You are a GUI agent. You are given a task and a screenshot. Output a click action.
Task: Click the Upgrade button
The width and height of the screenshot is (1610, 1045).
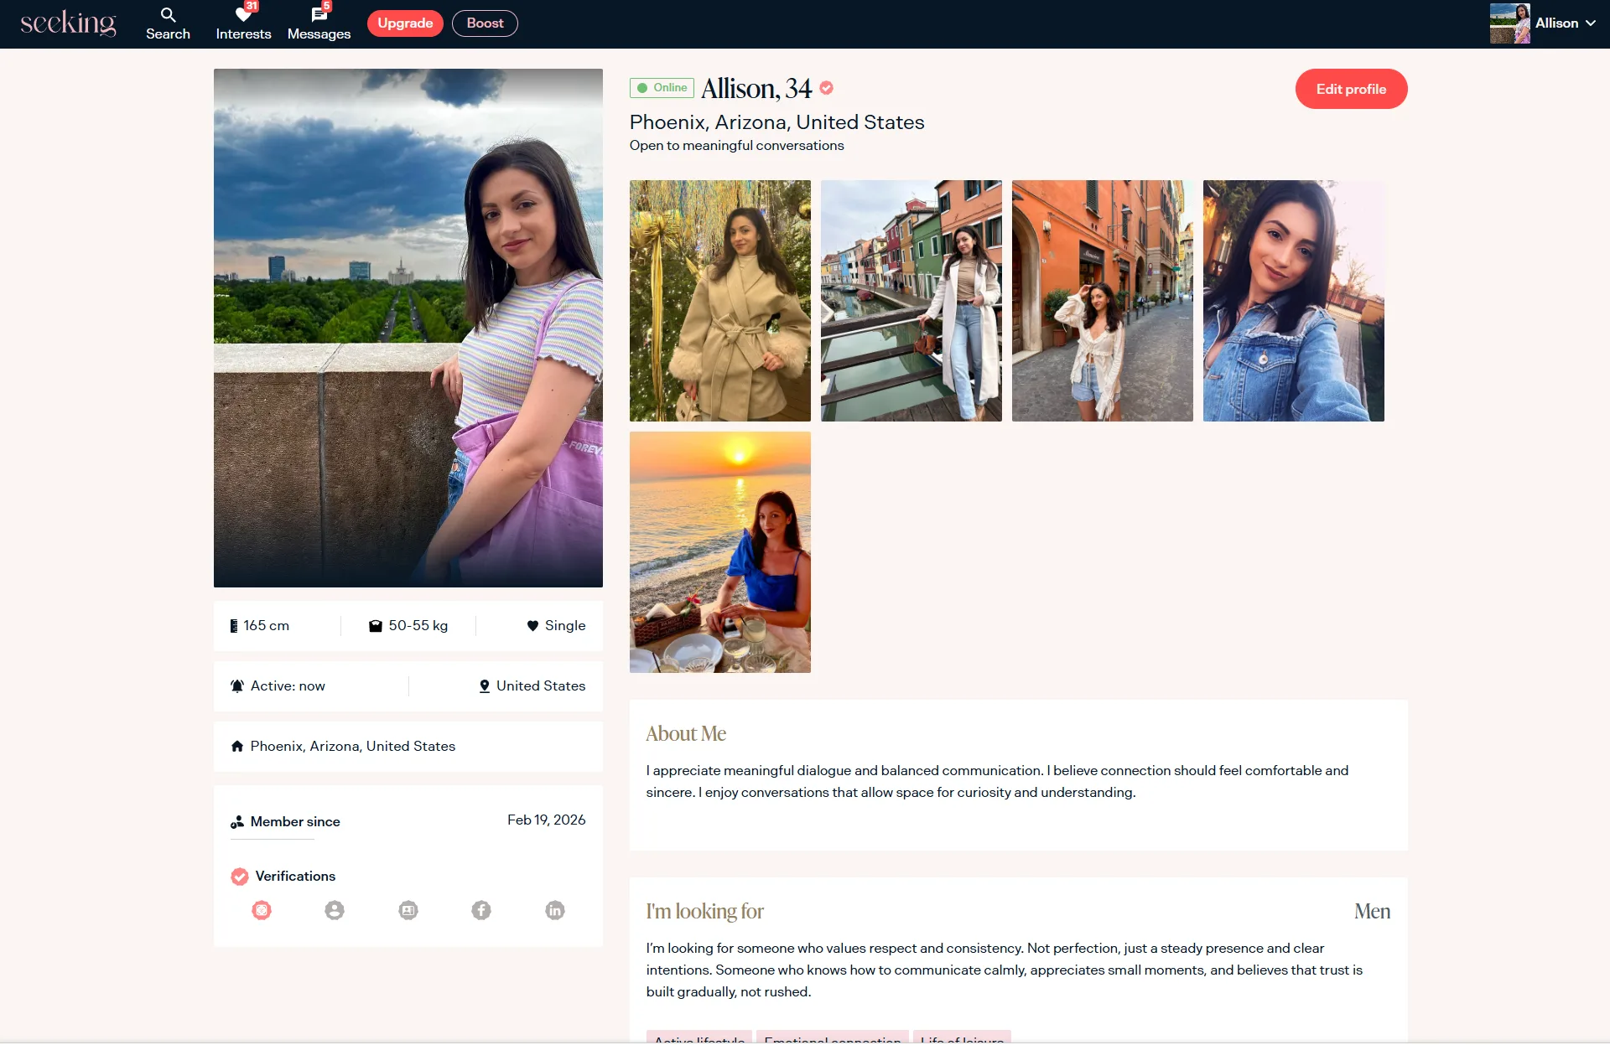pos(405,23)
